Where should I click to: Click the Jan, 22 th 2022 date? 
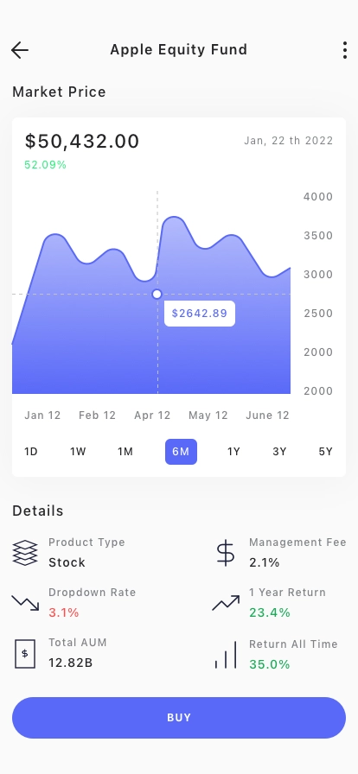point(288,141)
